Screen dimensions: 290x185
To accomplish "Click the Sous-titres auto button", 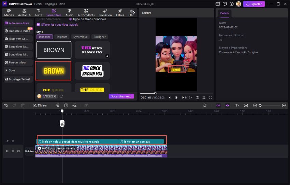I will coord(121,96).
